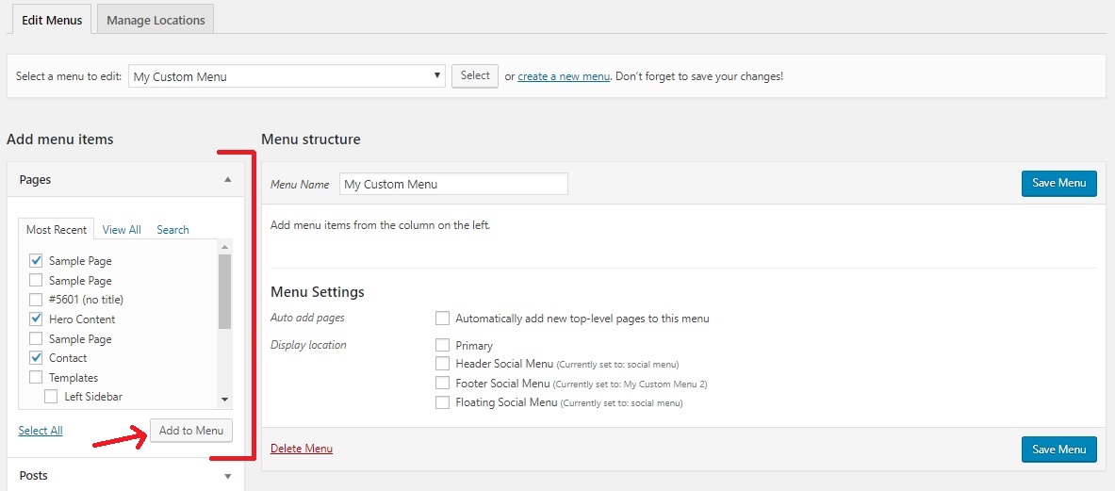Tick the #5601 (no title) checkbox
Image resolution: width=1115 pixels, height=491 pixels.
tap(36, 299)
